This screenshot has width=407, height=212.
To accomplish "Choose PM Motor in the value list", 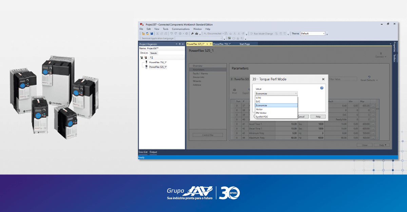I will point(276,113).
